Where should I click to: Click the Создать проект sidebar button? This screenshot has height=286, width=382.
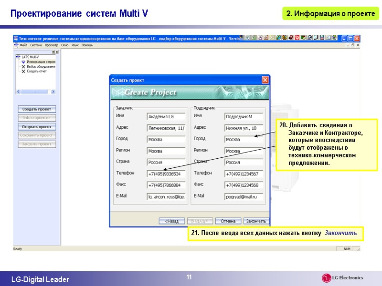(37, 109)
